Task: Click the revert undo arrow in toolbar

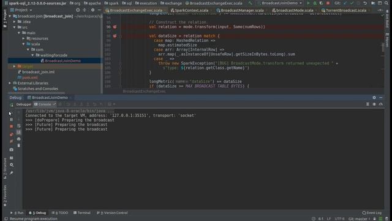Action: [x=365, y=3]
